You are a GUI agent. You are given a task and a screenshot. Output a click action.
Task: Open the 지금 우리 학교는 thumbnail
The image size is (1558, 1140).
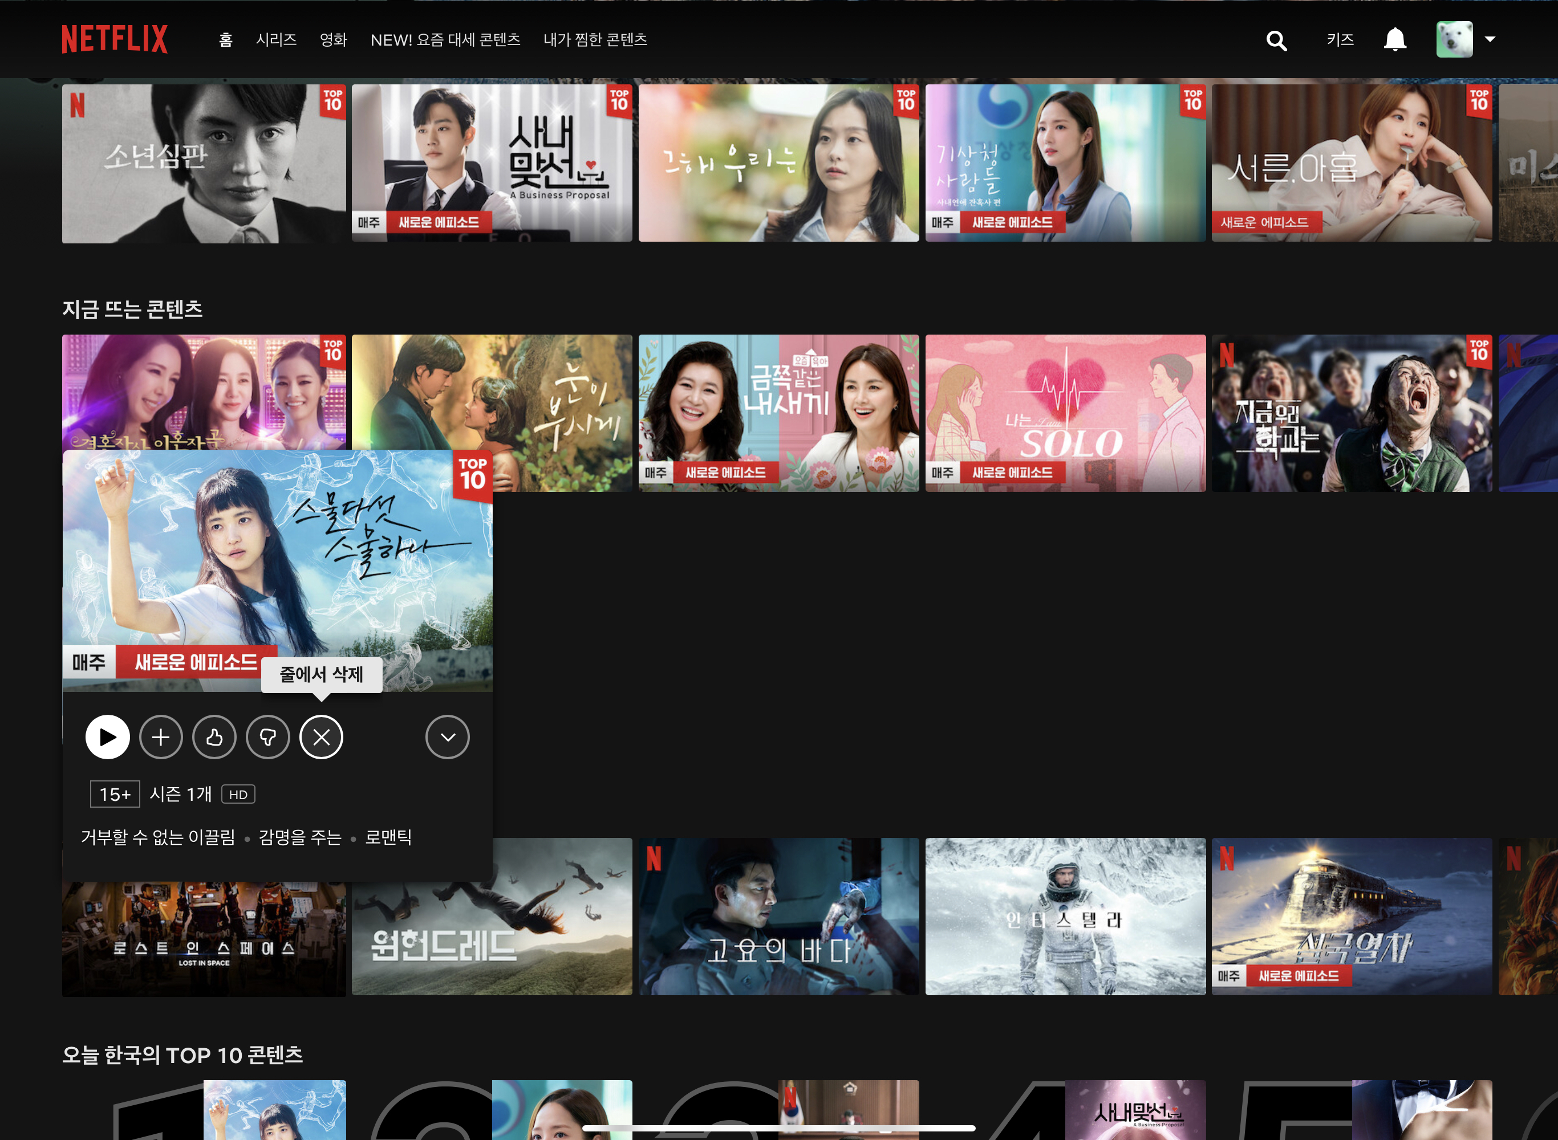(x=1352, y=413)
